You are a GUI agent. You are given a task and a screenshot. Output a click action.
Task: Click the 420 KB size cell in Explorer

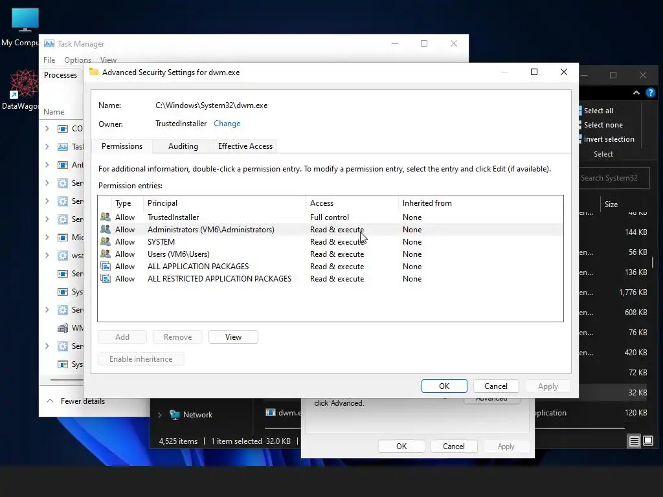tap(636, 352)
